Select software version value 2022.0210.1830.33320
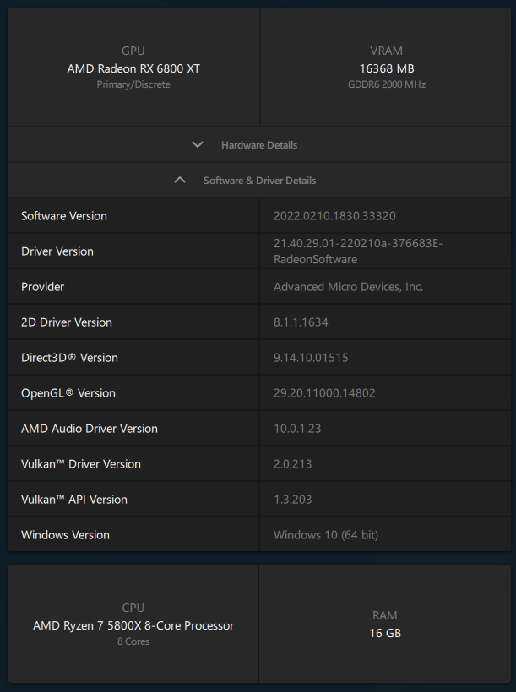Viewport: 516px width, 692px height. click(x=334, y=216)
